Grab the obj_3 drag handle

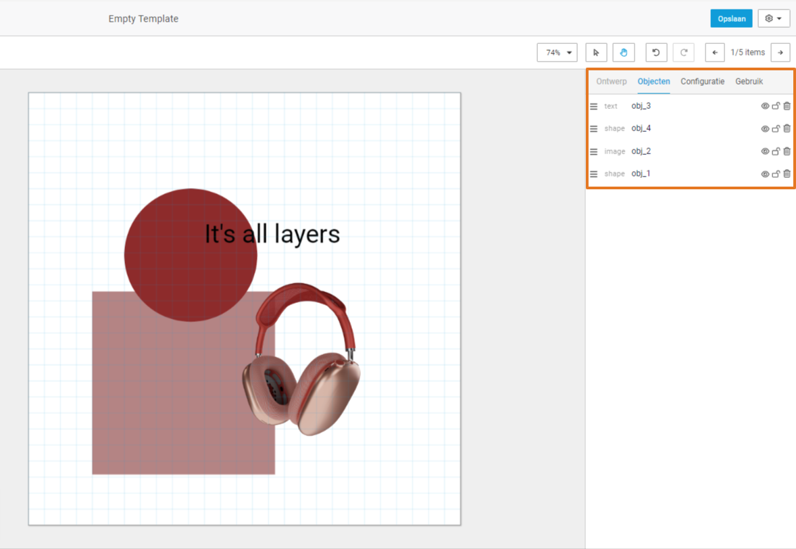click(x=593, y=107)
